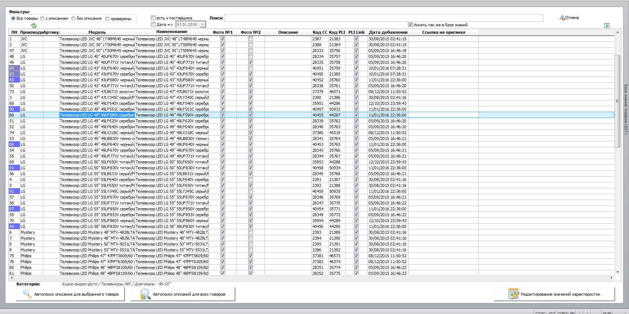The image size is (629, 314).
Task: Click Код PLI cell 35775 in last row
Action: tap(337, 273)
